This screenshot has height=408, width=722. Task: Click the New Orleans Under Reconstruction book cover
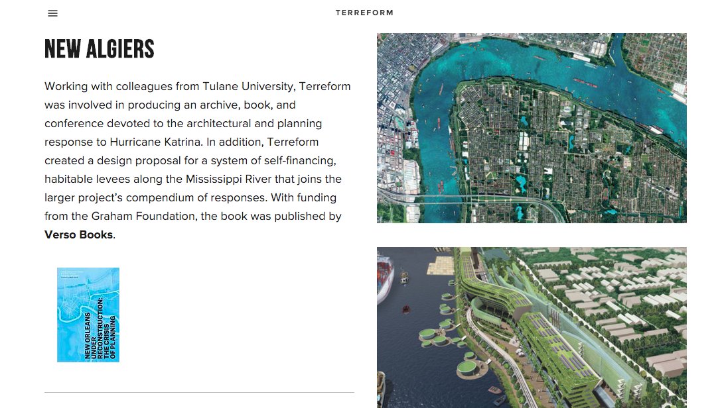click(x=88, y=315)
